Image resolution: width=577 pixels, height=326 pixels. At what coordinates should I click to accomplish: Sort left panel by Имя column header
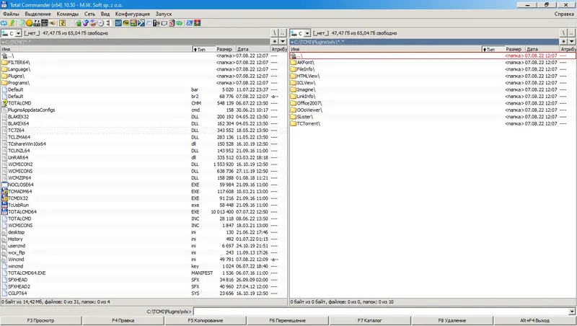tap(97, 49)
